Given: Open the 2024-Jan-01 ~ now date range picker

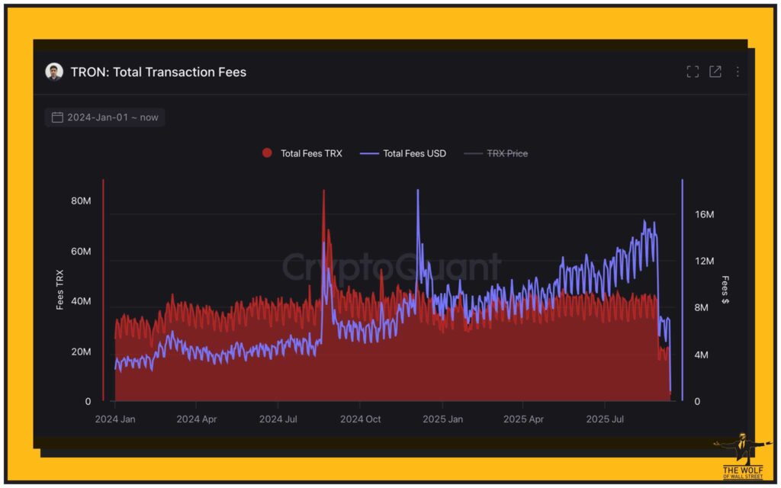Looking at the screenshot, I should pyautogui.click(x=105, y=117).
